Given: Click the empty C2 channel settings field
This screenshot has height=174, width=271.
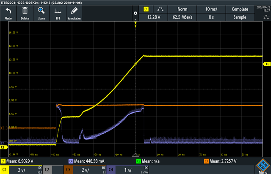Looking at the screenshot, I should pyautogui.click(x=58, y=170).
